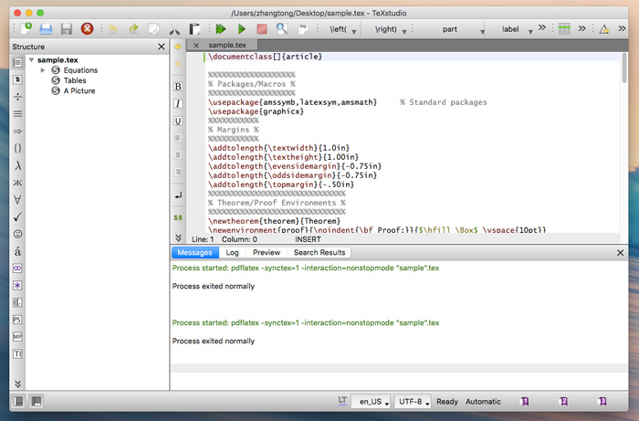
Task: Stop compilation with red square
Action: [x=262, y=29]
